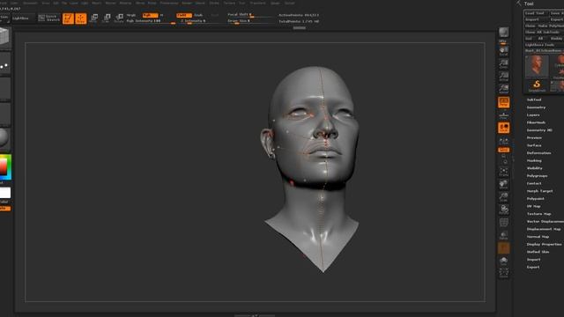
Task: Click the BPR render icon
Action: click(503, 33)
